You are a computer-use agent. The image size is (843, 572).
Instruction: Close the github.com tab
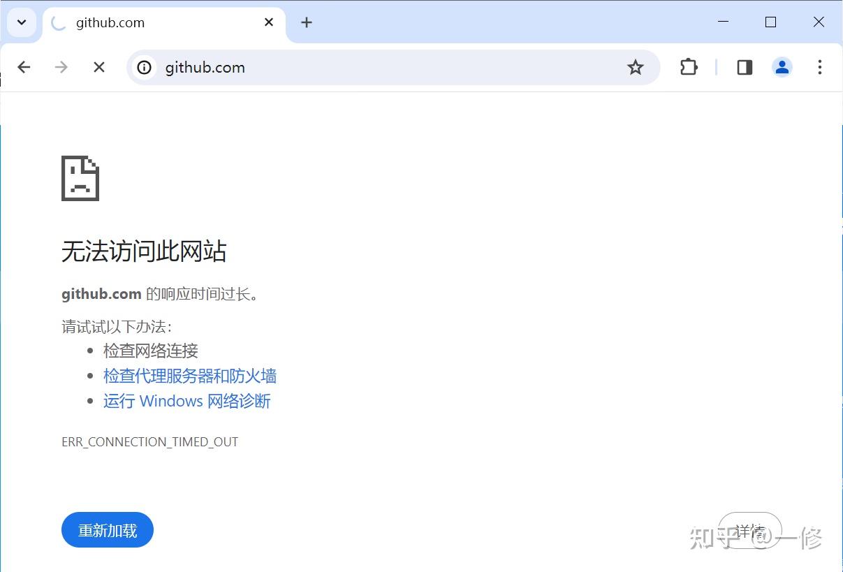269,22
